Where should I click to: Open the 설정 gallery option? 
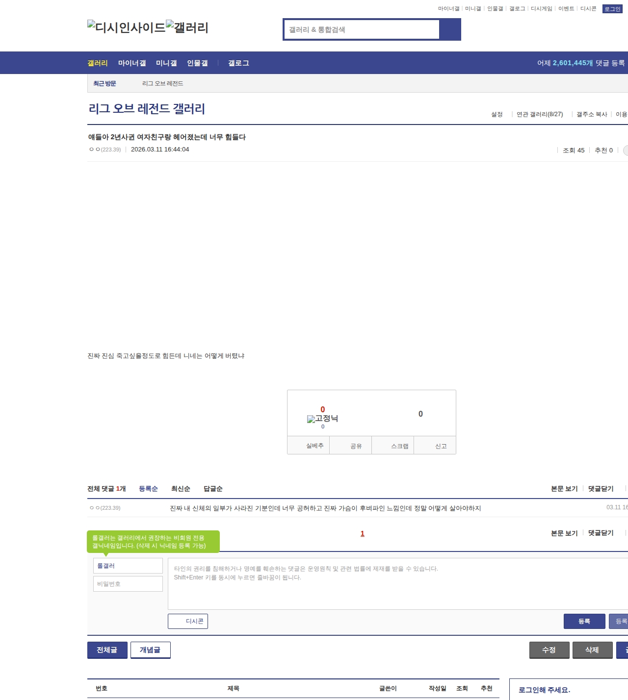(497, 114)
